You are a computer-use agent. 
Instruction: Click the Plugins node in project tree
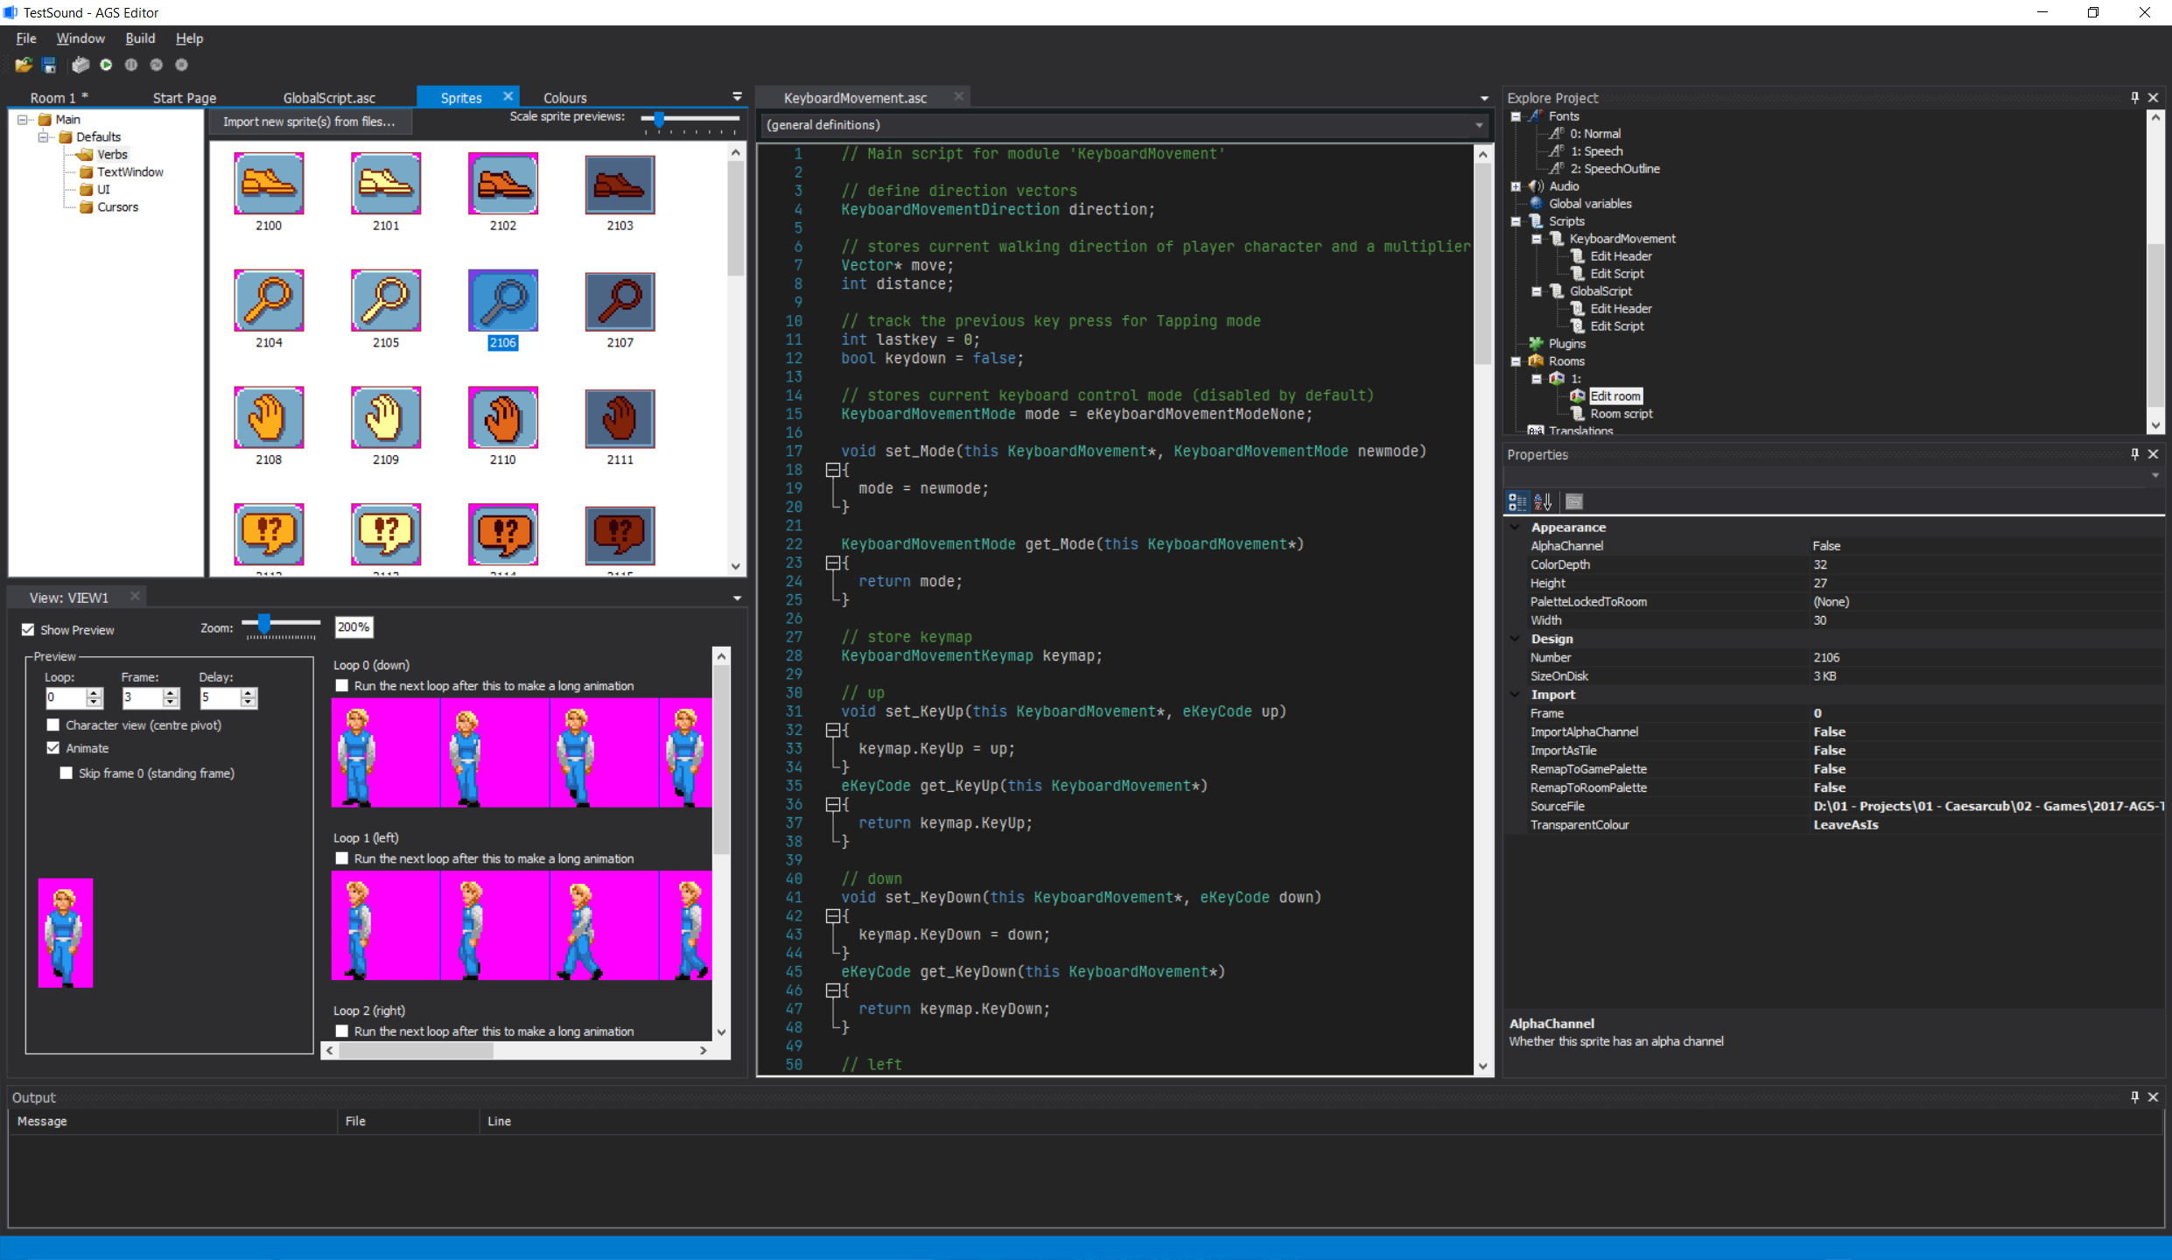click(x=1566, y=343)
